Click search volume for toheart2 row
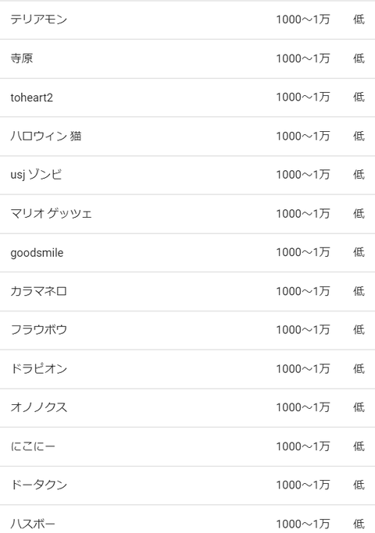 303,98
